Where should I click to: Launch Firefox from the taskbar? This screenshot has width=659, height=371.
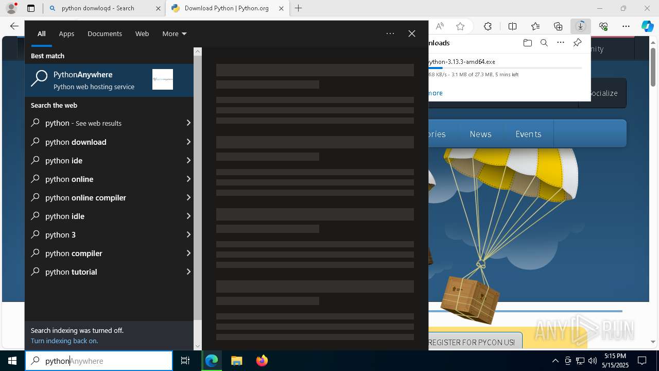point(262,361)
